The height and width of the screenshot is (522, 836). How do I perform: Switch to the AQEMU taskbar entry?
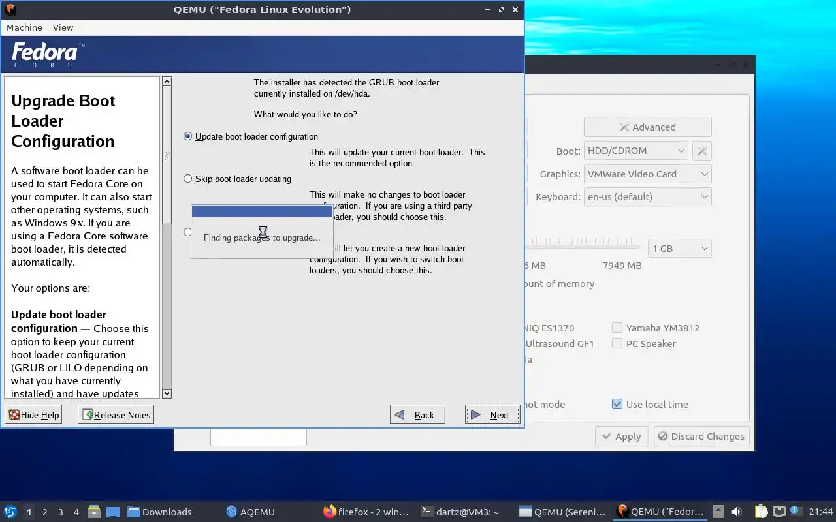tap(250, 512)
